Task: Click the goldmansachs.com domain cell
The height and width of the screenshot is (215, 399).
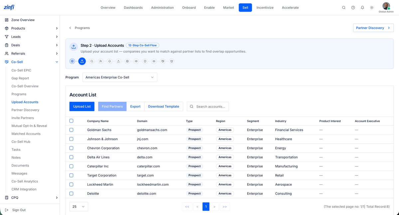Action: tap(152, 130)
